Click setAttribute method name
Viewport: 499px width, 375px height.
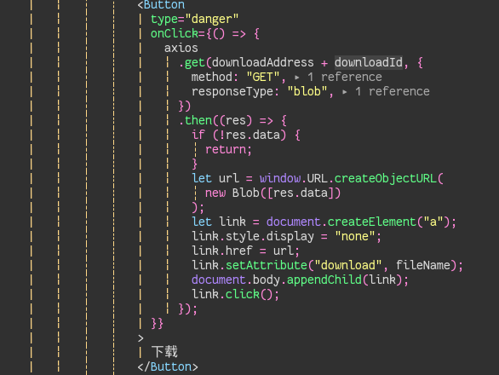pos(266,265)
